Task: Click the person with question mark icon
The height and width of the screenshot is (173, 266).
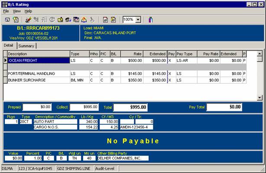Action: (84, 19)
